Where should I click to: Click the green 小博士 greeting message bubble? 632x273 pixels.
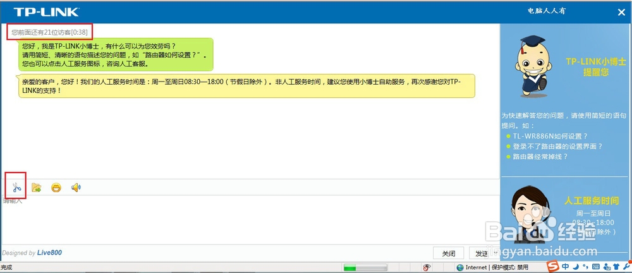tap(116, 54)
